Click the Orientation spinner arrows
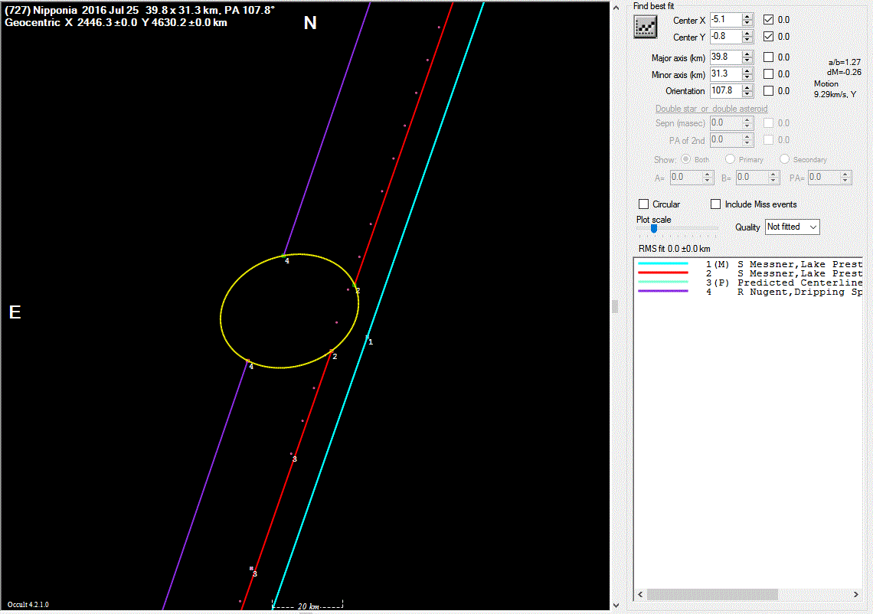Viewport: 873px width, 614px height. point(747,91)
